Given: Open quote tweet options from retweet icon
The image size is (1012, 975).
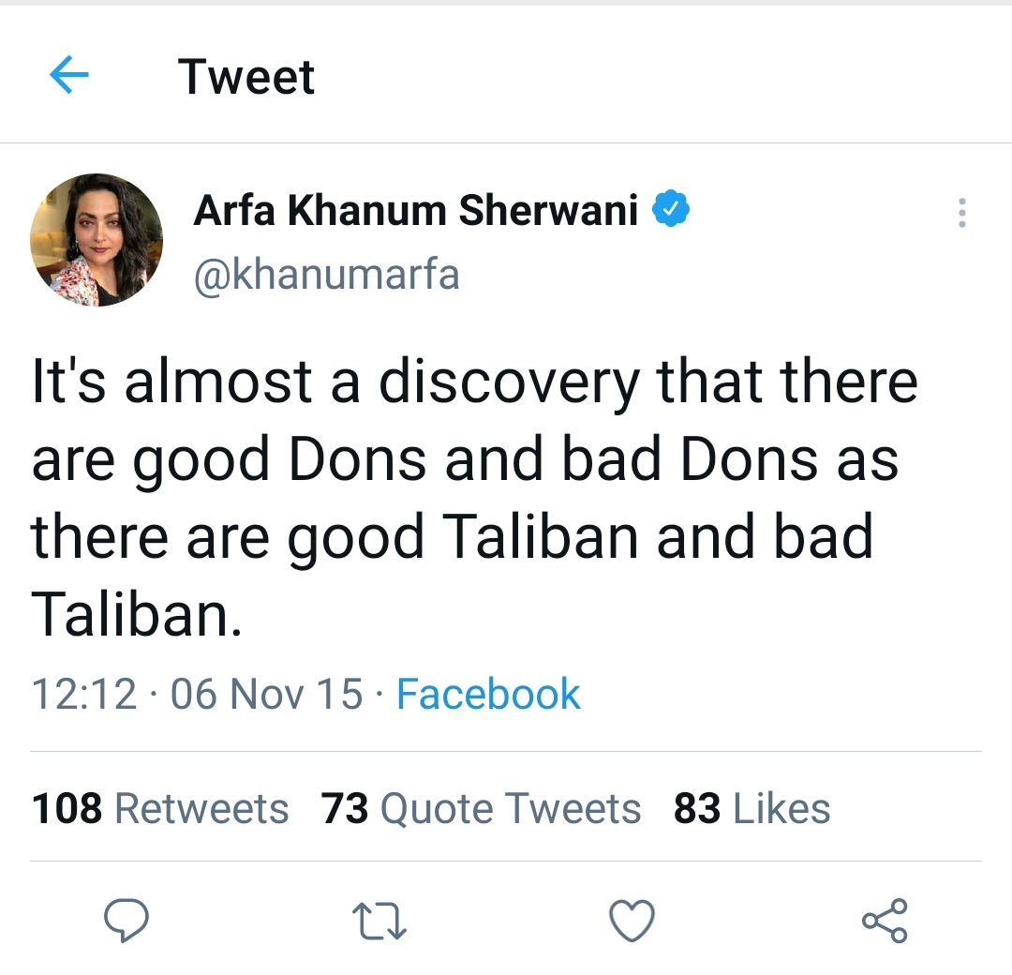Looking at the screenshot, I should (379, 922).
